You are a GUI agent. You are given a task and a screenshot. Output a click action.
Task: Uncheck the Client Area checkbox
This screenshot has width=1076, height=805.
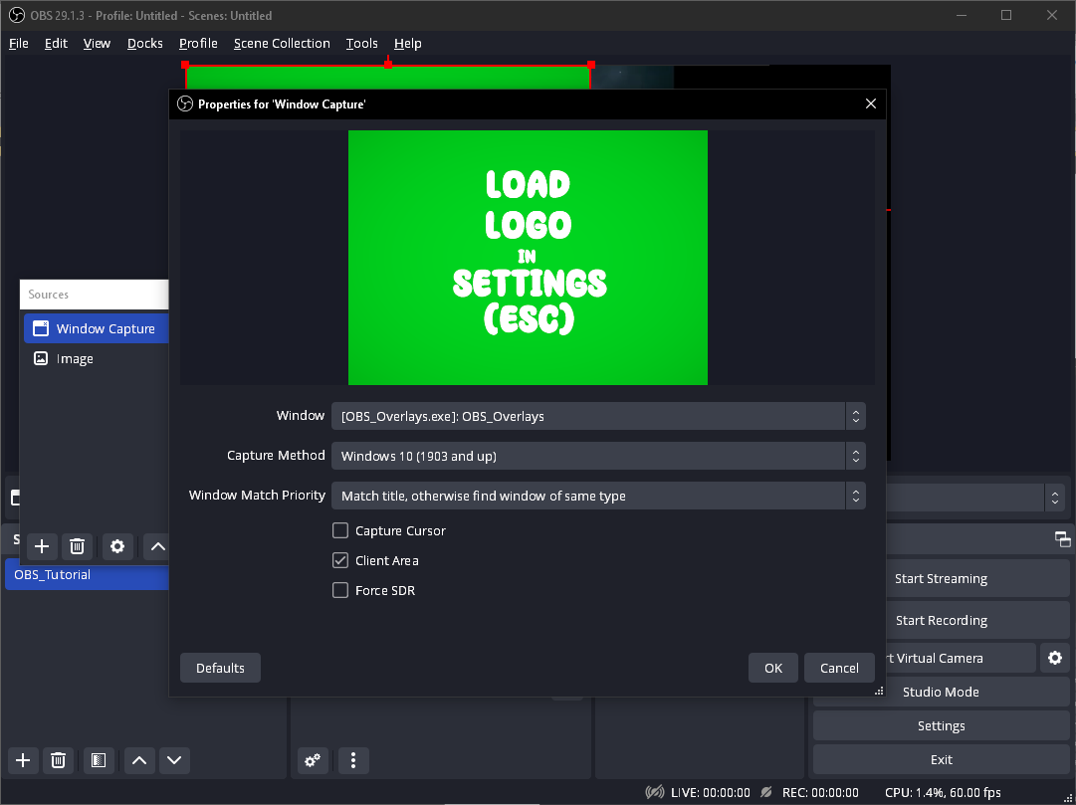click(340, 561)
